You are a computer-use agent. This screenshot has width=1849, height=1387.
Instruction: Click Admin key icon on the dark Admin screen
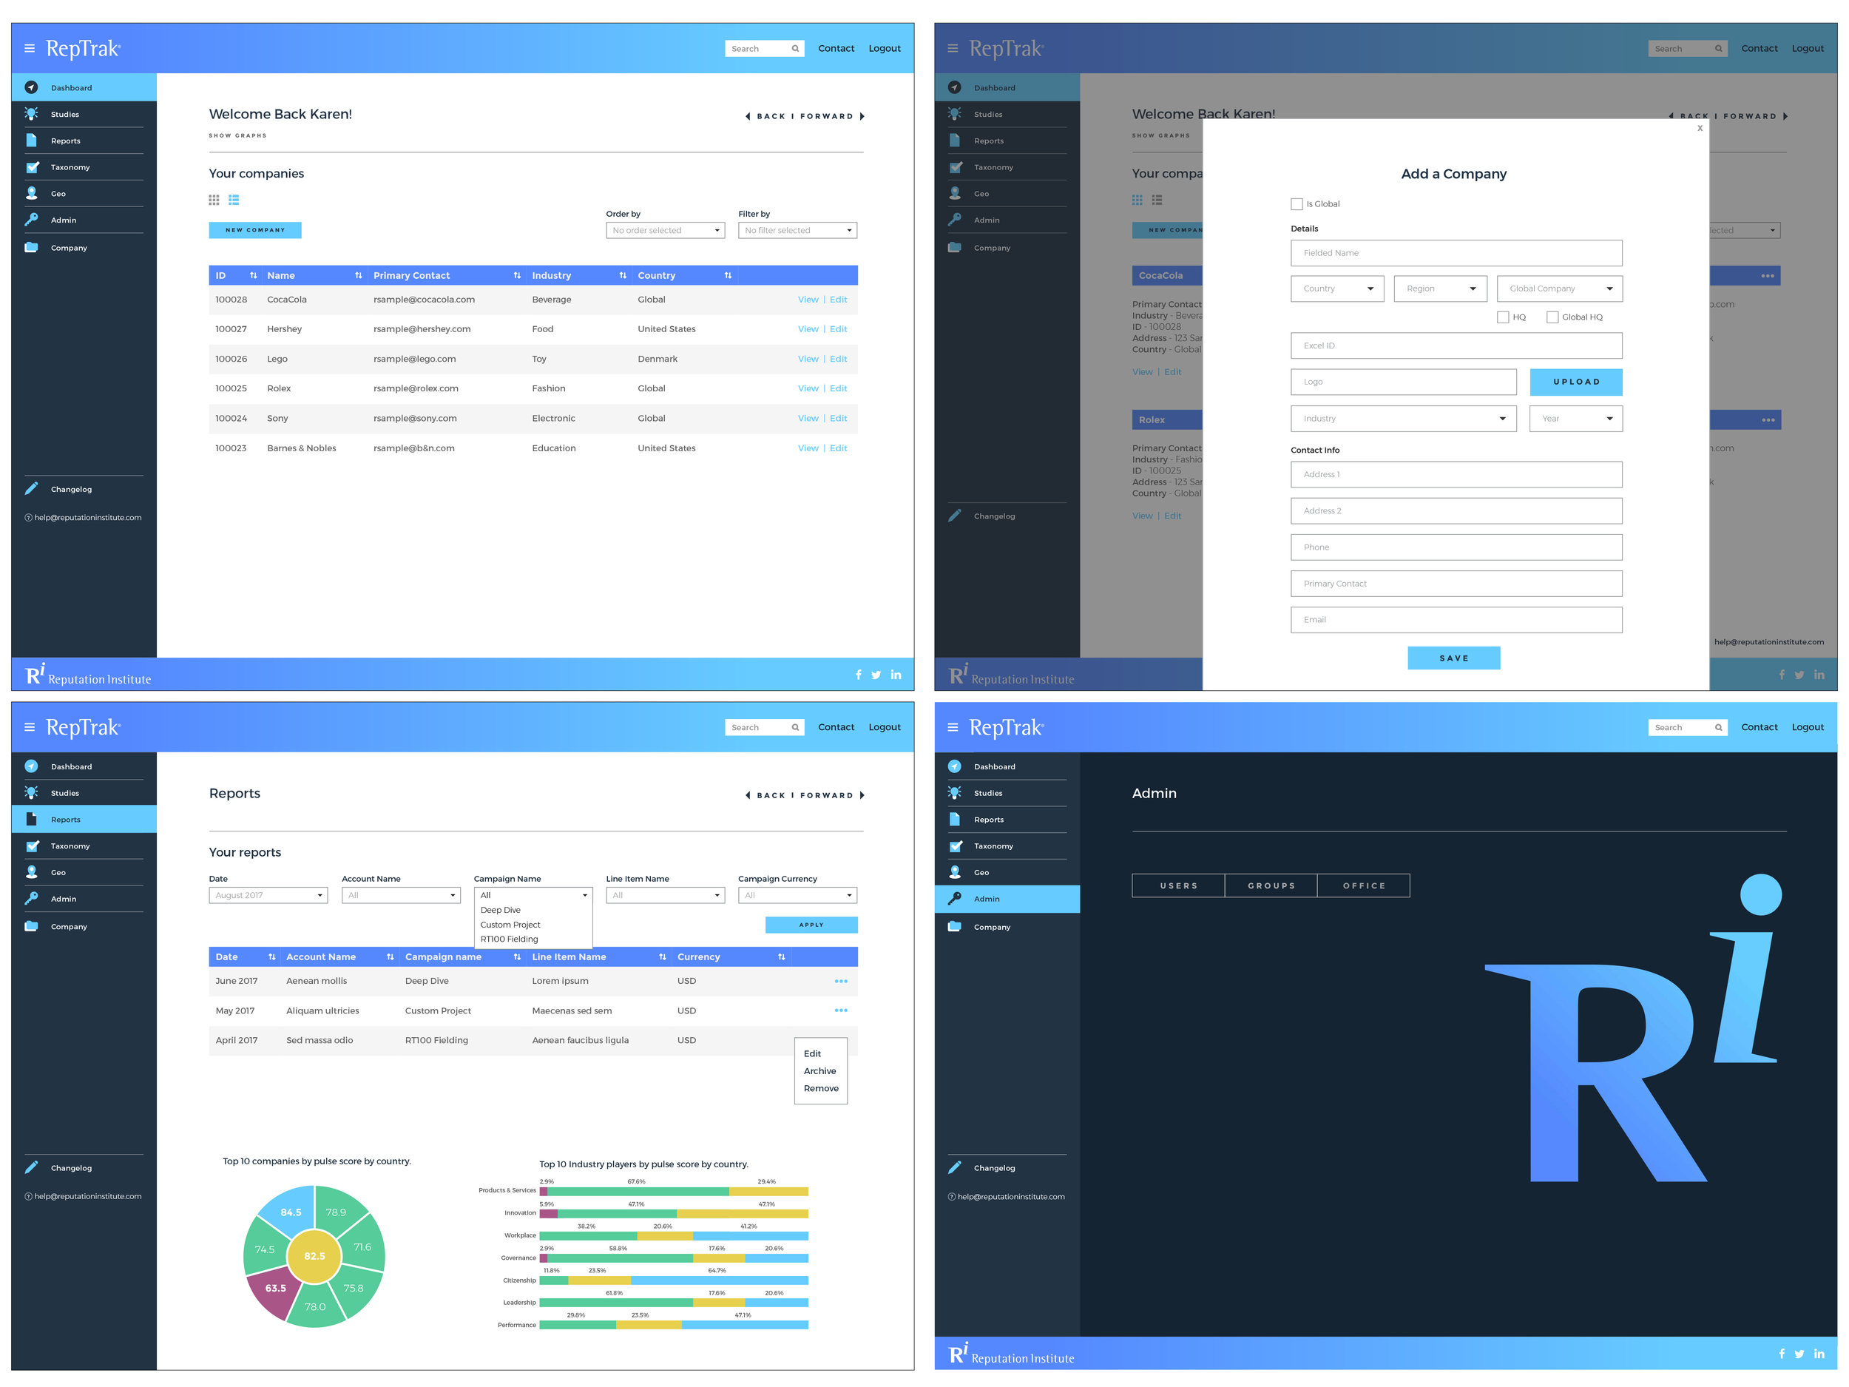(x=955, y=899)
